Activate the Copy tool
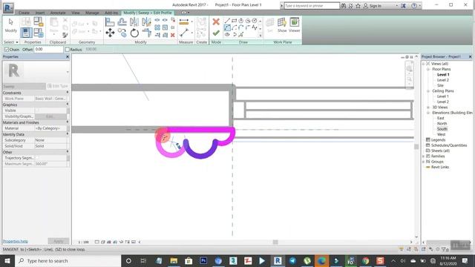 tap(122, 33)
